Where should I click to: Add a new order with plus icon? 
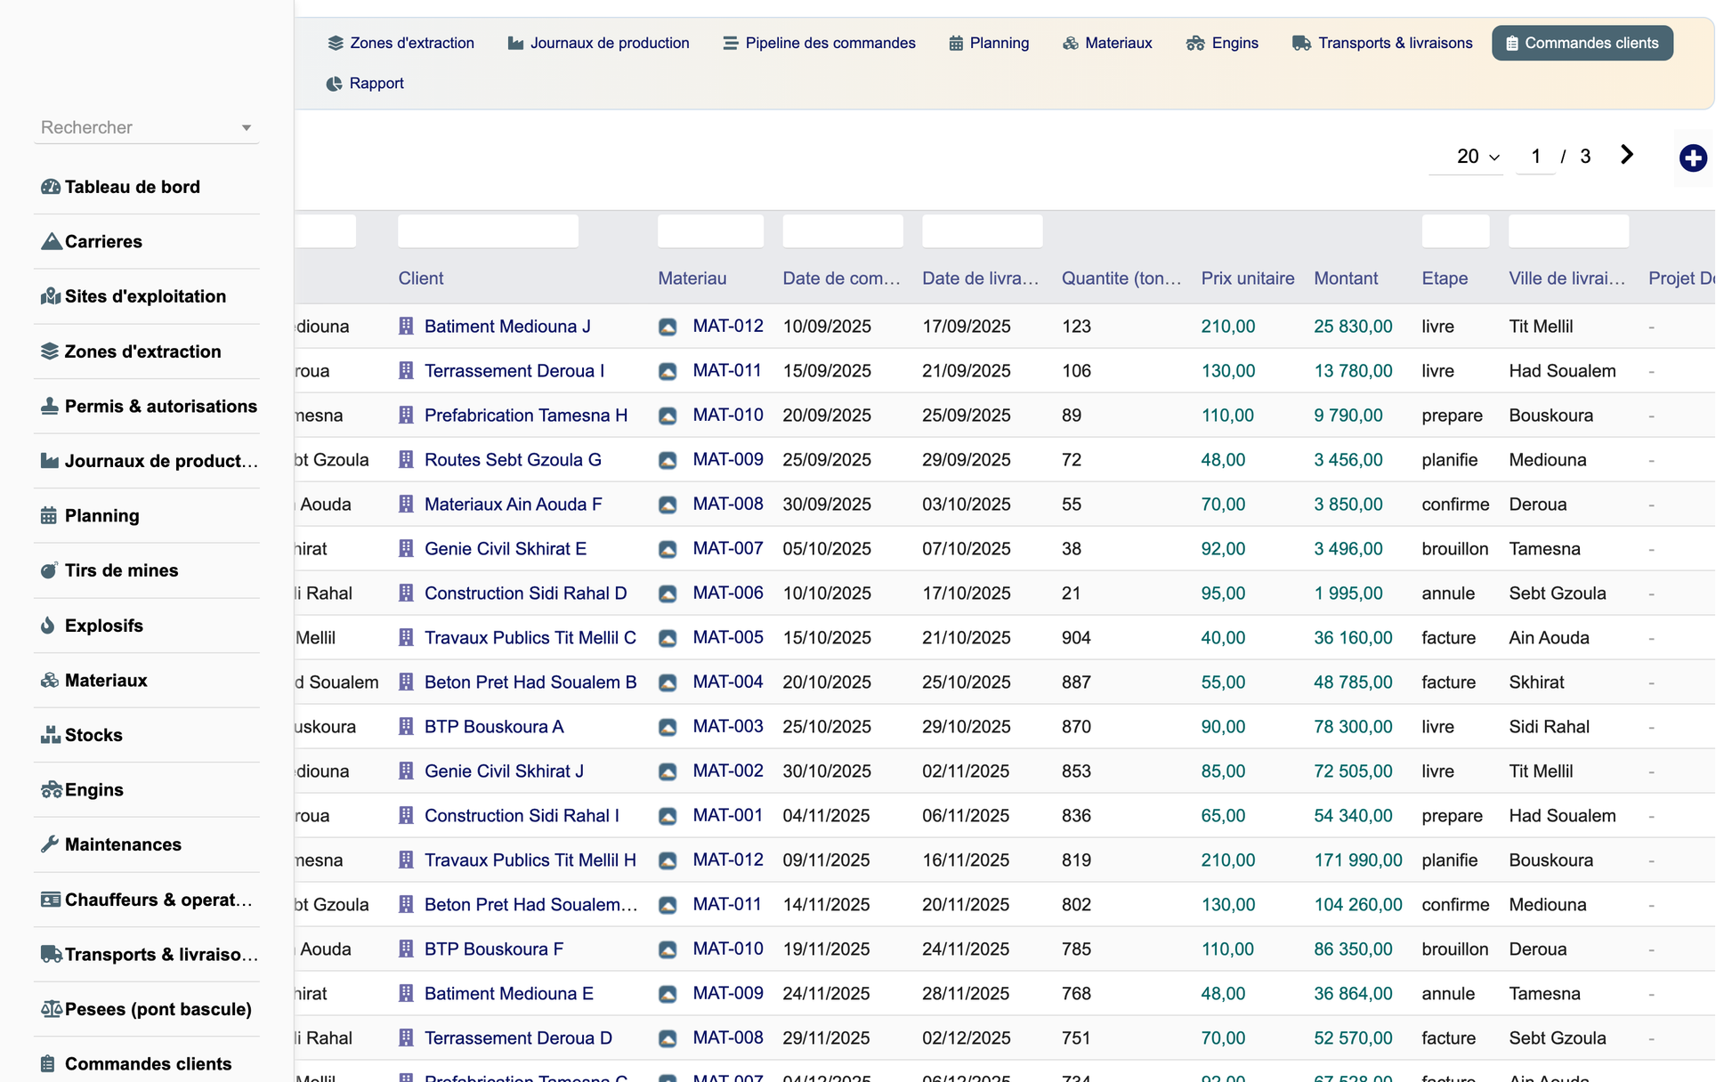pos(1693,158)
